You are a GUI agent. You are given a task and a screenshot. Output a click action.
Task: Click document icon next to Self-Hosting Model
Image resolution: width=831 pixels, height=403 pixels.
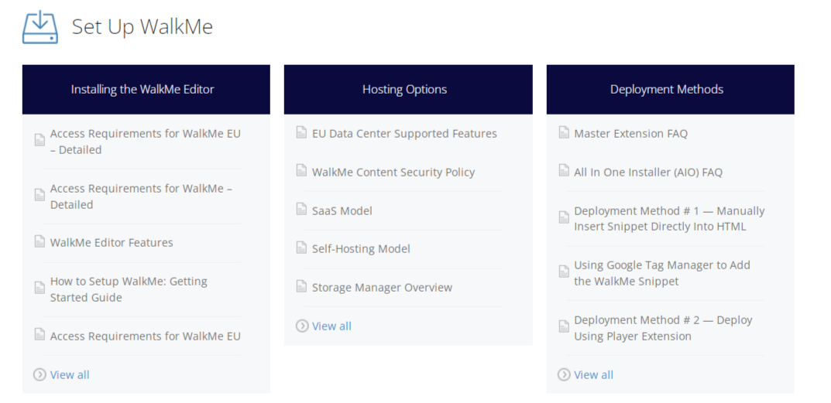(x=302, y=248)
